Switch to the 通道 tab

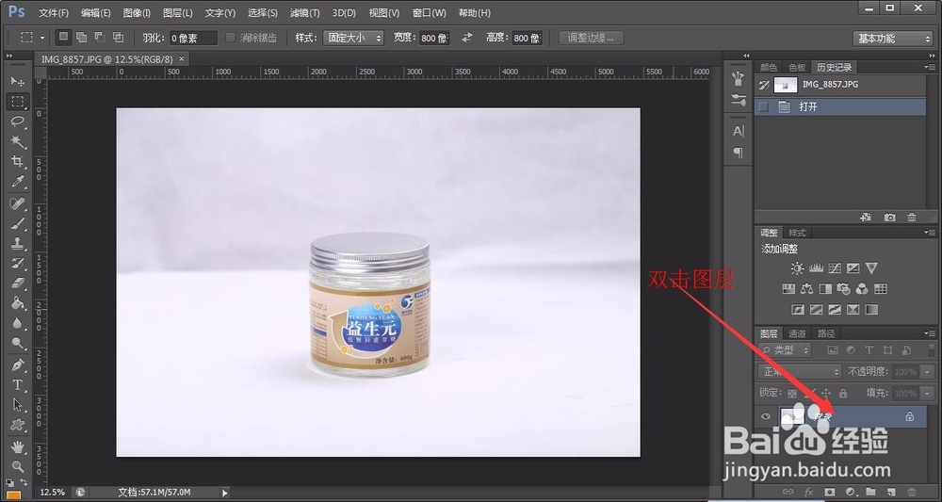797,333
